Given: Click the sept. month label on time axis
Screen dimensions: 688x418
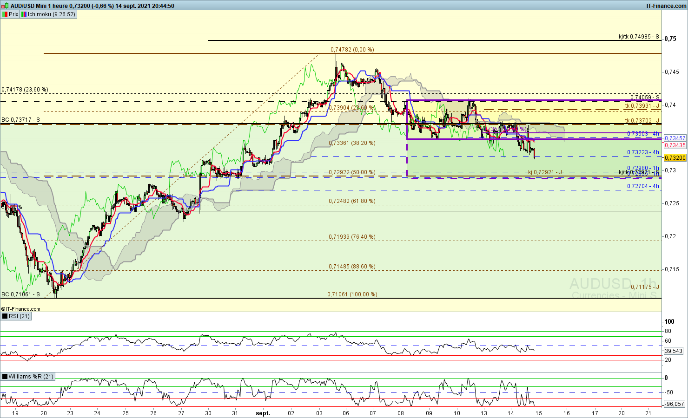Looking at the screenshot, I should coord(263,413).
